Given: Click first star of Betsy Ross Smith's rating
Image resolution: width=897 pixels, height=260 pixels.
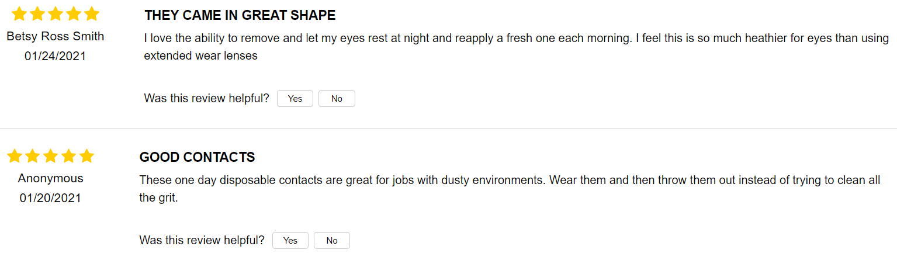Looking at the screenshot, I should 19,14.
